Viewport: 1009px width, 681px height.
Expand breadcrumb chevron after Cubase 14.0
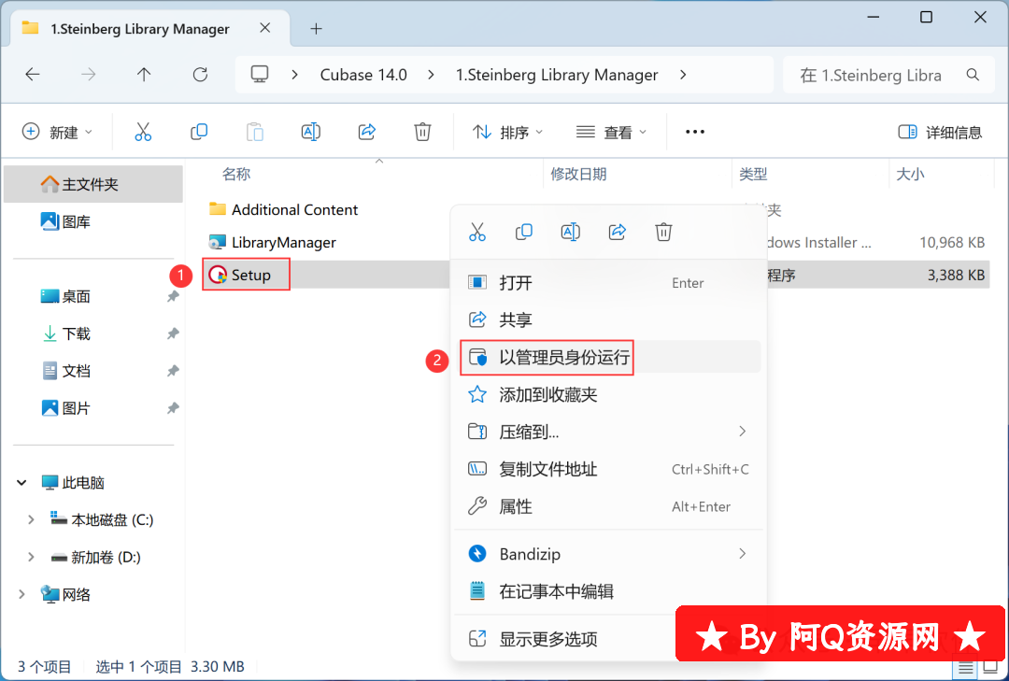(431, 75)
